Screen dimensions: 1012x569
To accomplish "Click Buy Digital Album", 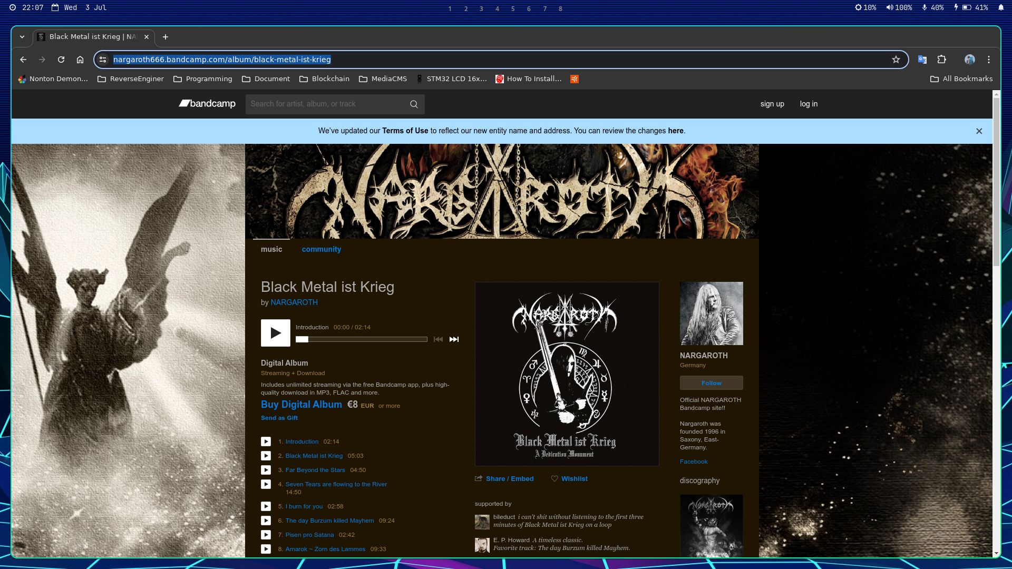I will [x=301, y=404].
